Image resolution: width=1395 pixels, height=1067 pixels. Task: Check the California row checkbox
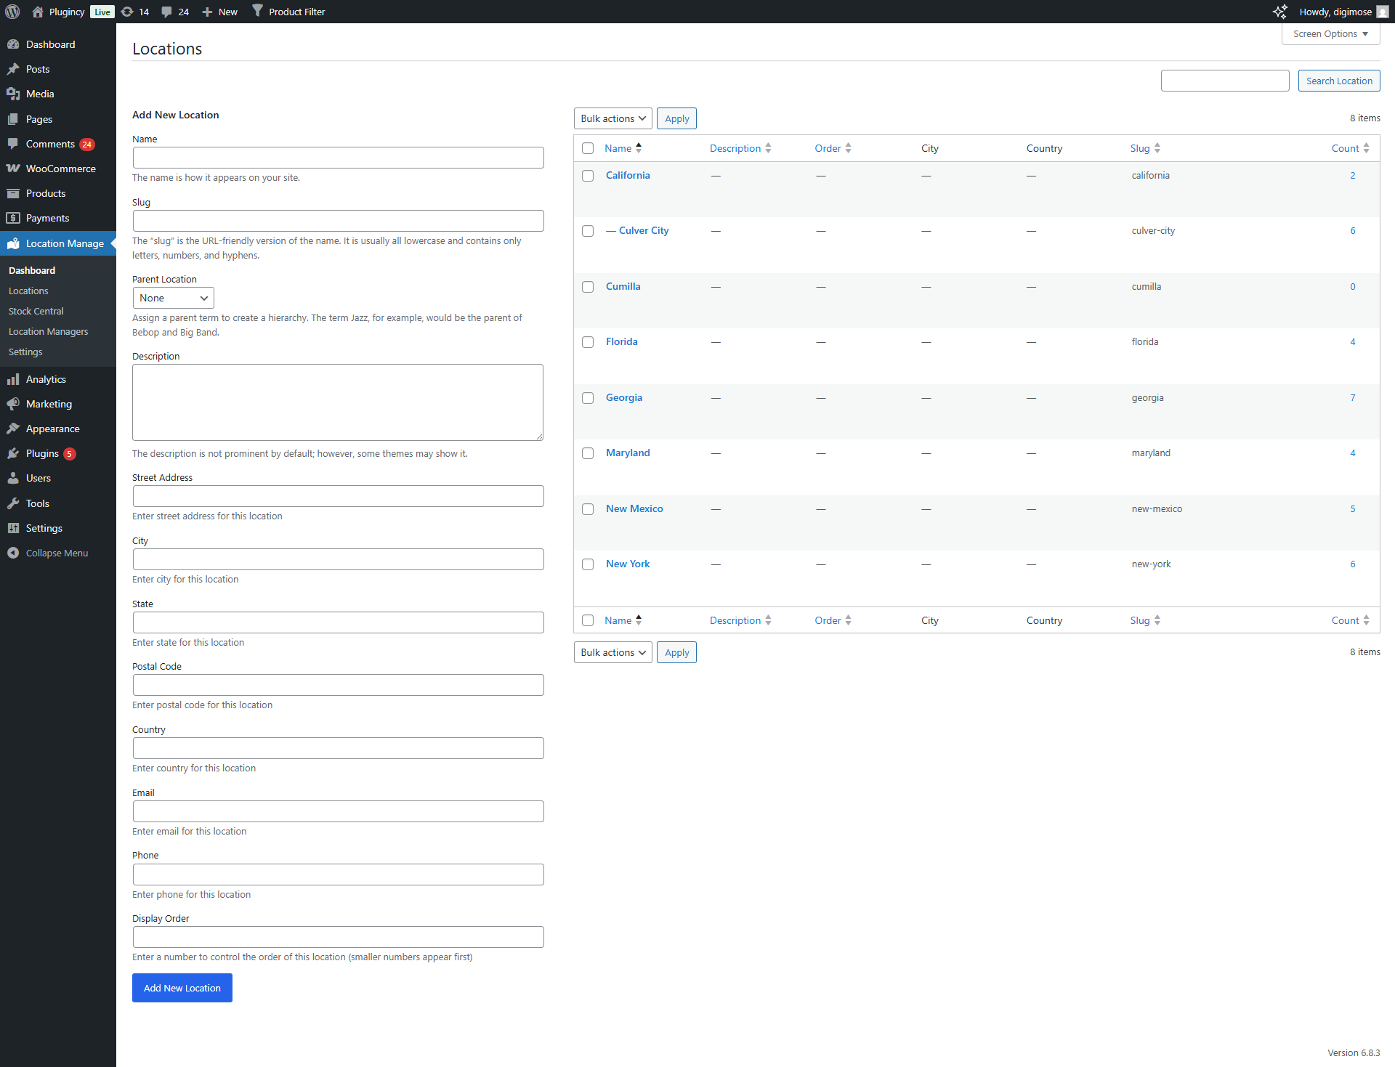[x=588, y=176]
